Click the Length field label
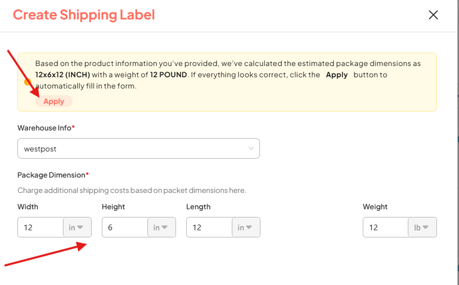The width and height of the screenshot is (459, 285). (x=199, y=207)
